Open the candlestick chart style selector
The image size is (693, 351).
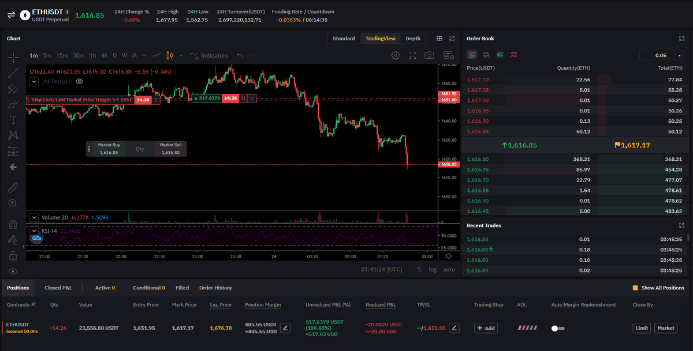coord(170,55)
